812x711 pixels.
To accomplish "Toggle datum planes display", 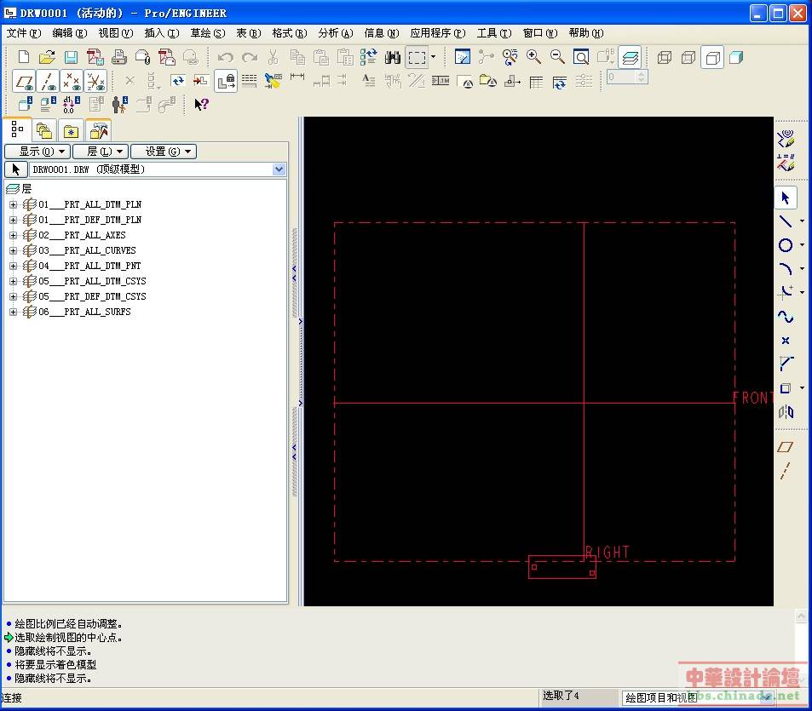I will click(x=24, y=81).
